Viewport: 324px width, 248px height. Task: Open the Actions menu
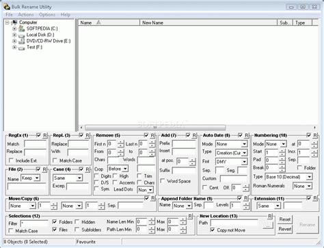click(25, 14)
